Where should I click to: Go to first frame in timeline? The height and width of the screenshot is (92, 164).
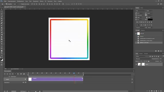click(5, 74)
